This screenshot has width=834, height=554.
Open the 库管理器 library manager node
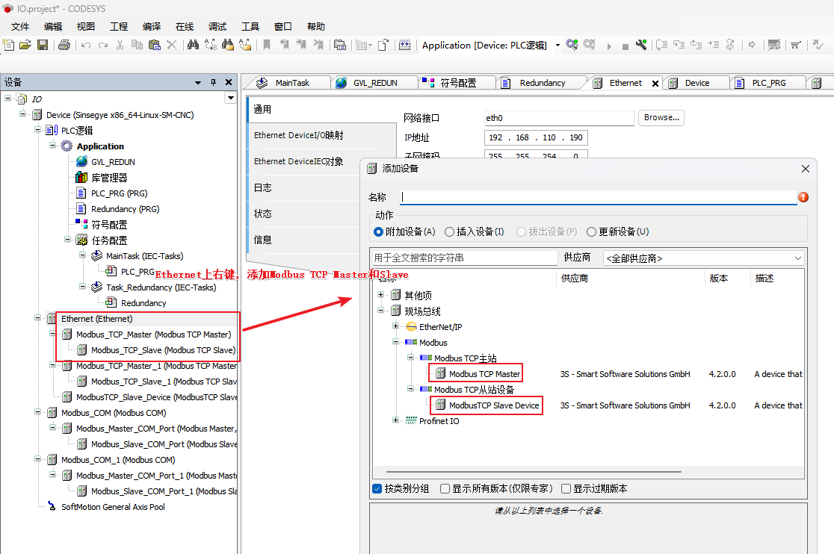[109, 178]
